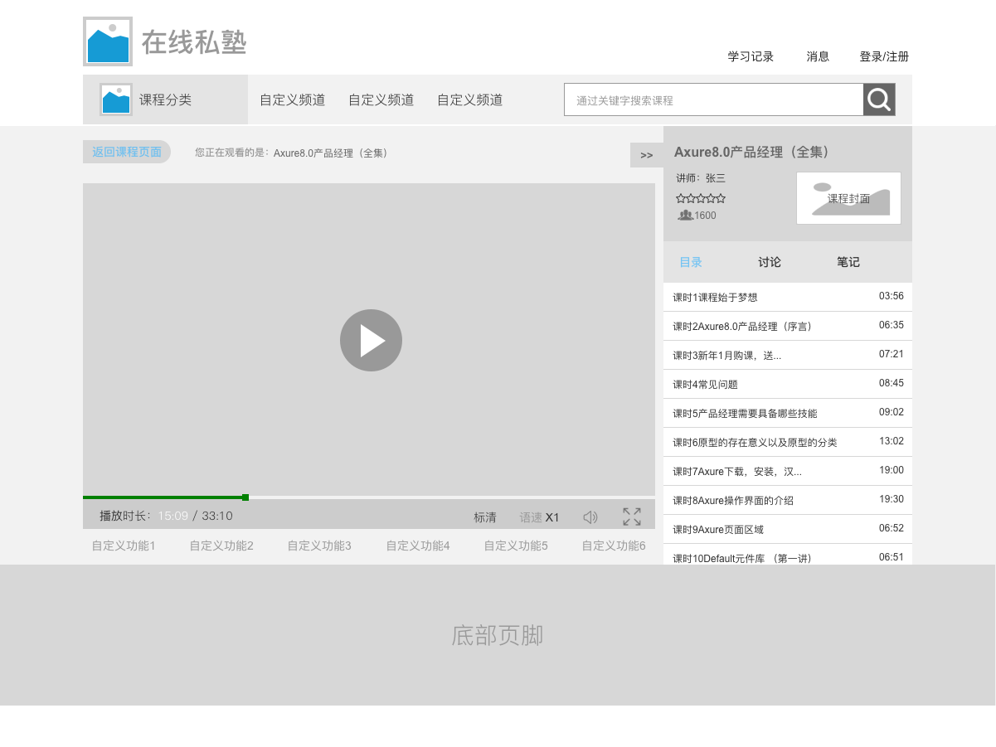The width and height of the screenshot is (996, 747).
Task: Select lesson 课时1课程始于梦想
Action: pos(788,297)
